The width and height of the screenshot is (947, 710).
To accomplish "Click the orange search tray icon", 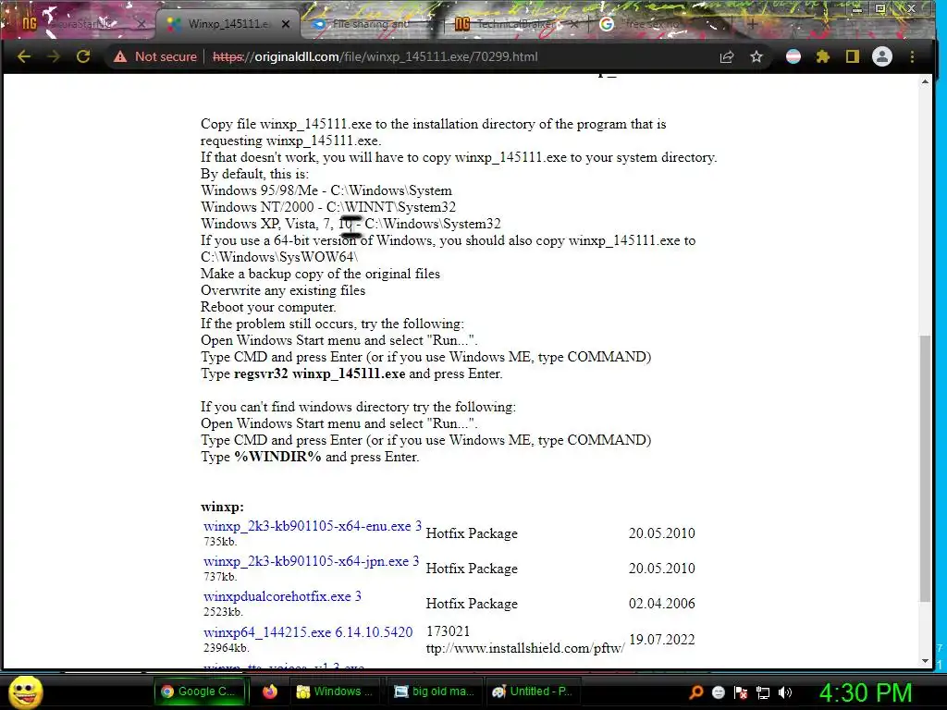I will (x=695, y=692).
